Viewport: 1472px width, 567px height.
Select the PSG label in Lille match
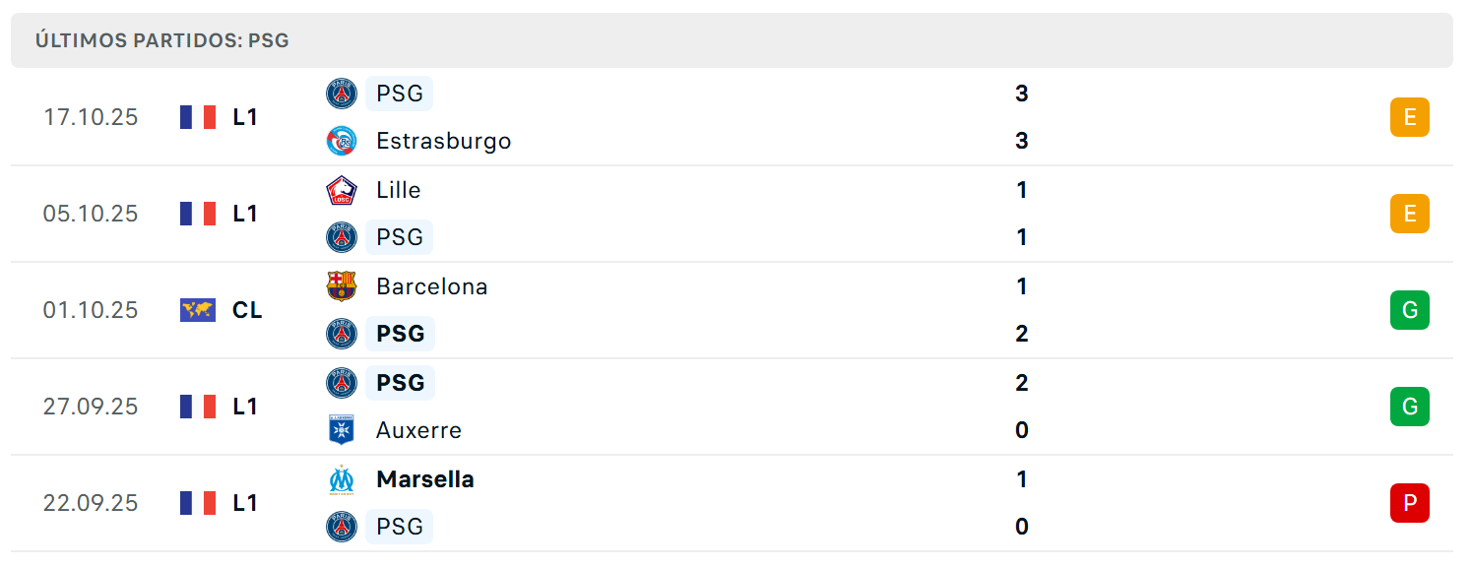point(400,237)
